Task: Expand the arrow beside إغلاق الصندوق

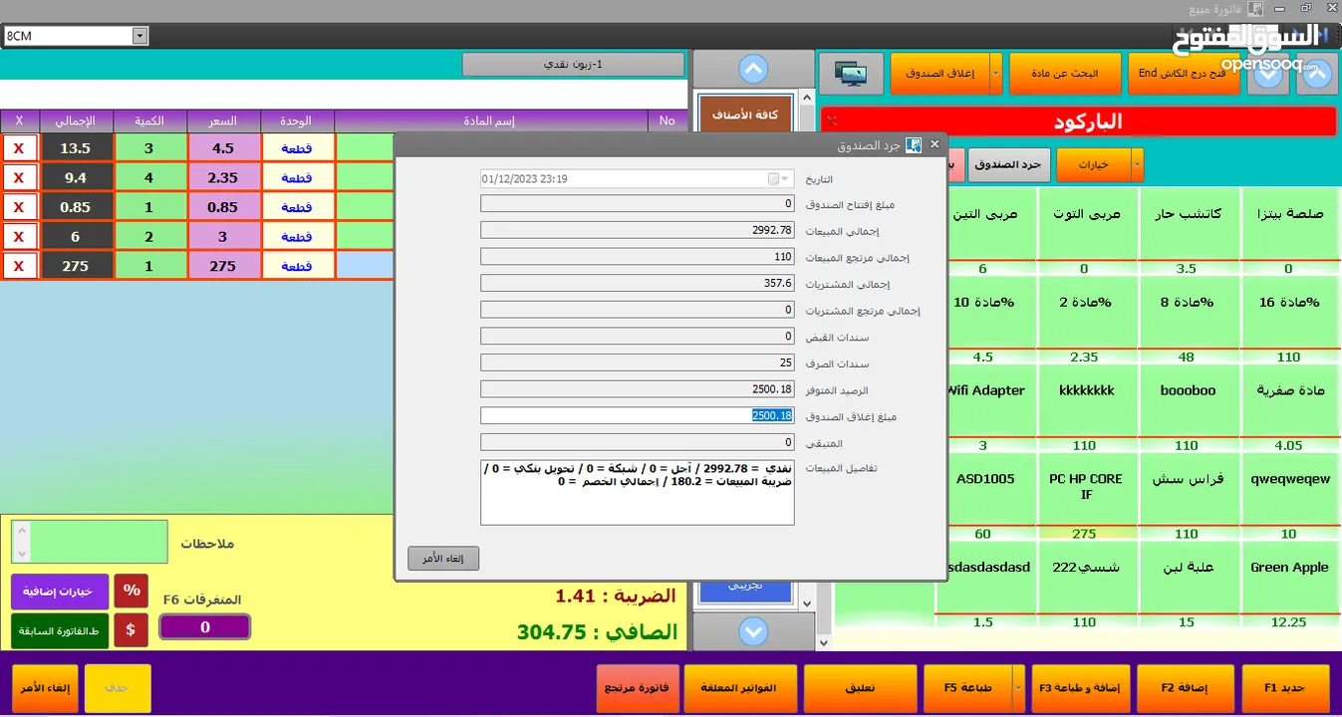Action: point(996,74)
